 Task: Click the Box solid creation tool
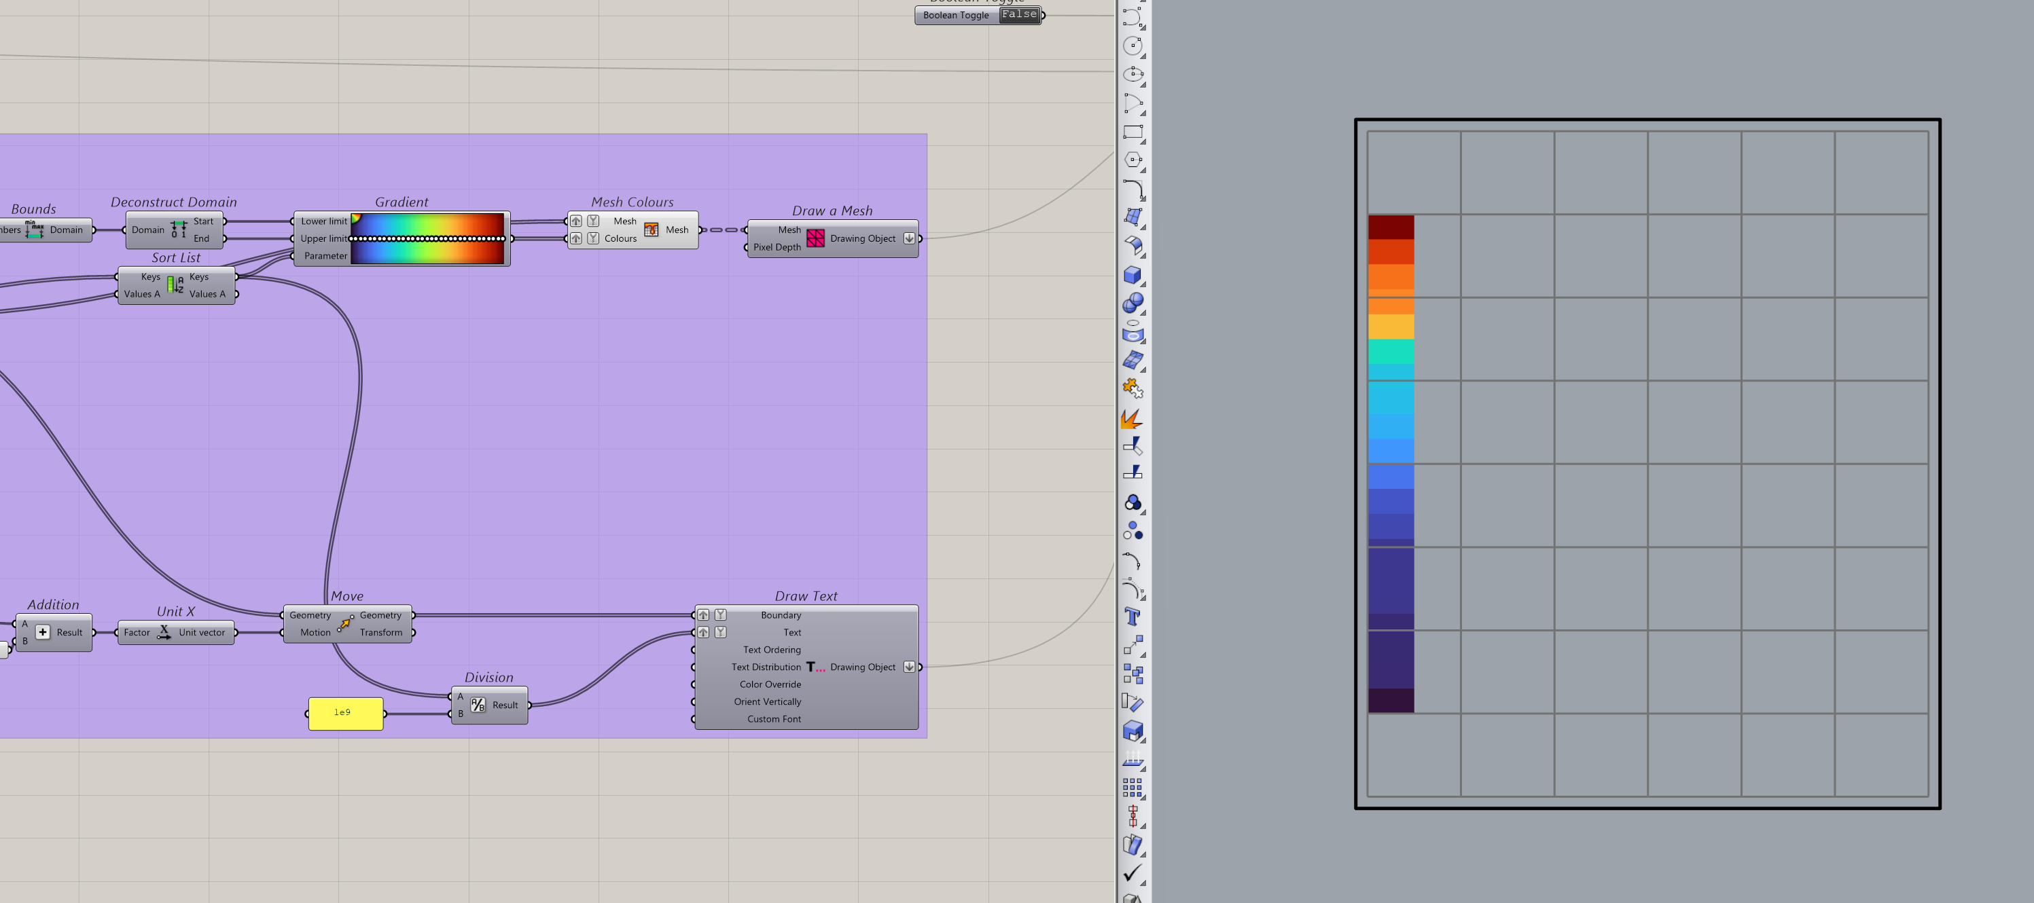tap(1132, 275)
